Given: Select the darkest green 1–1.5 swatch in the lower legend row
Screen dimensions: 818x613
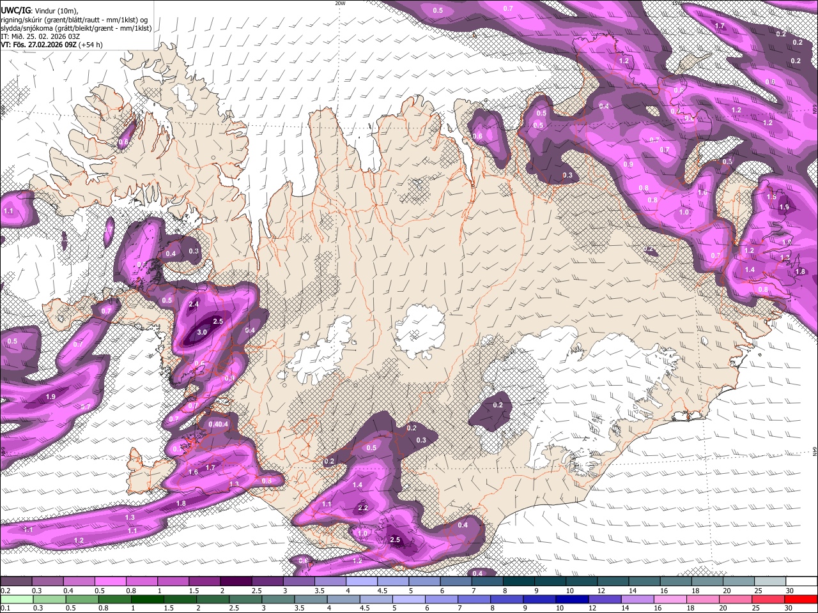Looking at the screenshot, I should [x=148, y=599].
